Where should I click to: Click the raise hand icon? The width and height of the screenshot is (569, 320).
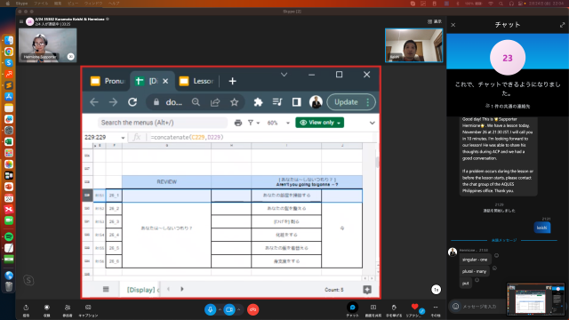tap(394, 308)
